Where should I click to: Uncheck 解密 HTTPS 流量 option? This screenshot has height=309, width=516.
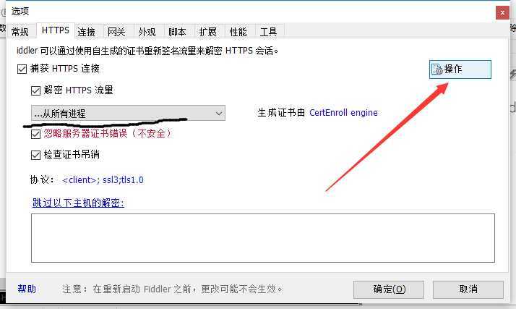[x=35, y=90]
